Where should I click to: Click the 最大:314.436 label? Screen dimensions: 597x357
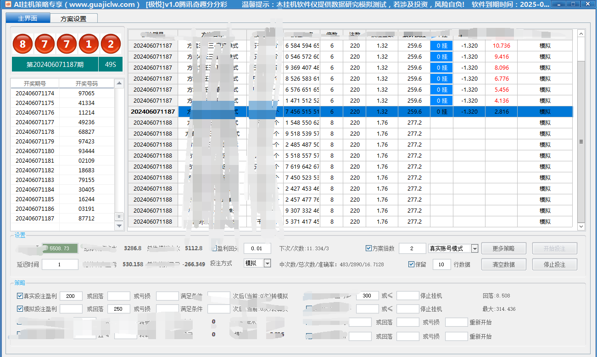[x=499, y=309]
